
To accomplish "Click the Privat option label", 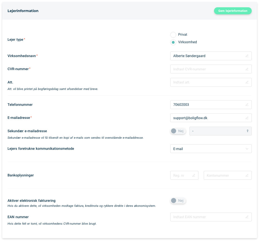I will click(x=183, y=34).
